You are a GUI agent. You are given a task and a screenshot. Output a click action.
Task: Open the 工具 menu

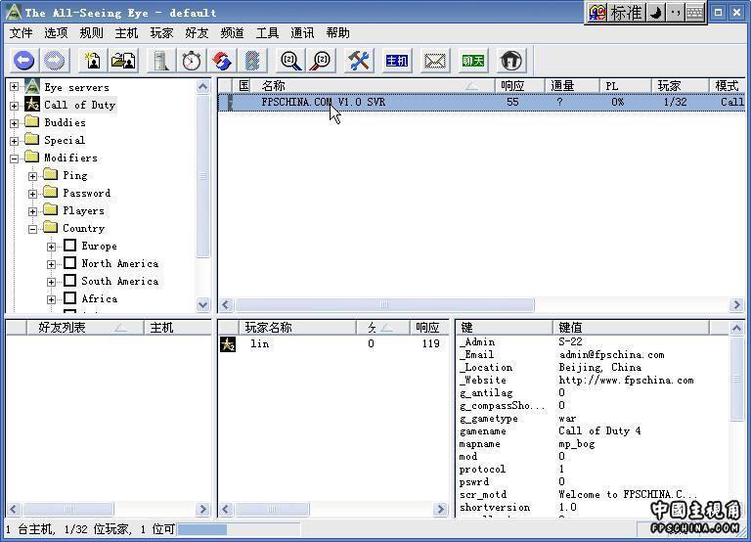pyautogui.click(x=267, y=33)
